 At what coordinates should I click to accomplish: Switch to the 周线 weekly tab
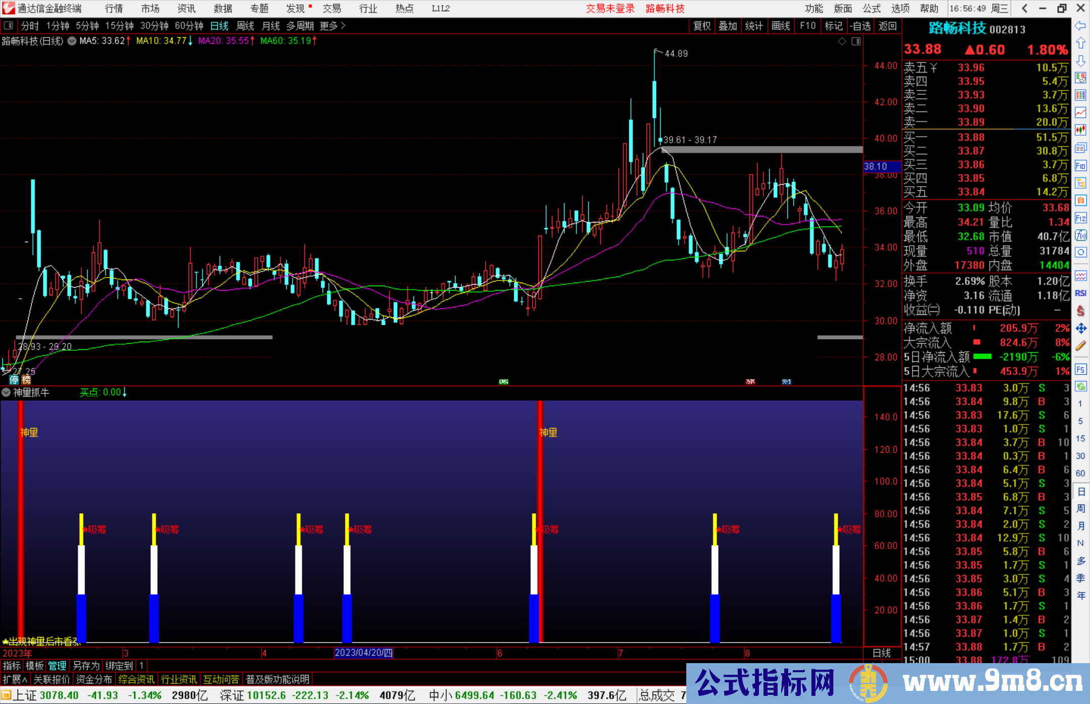(245, 26)
